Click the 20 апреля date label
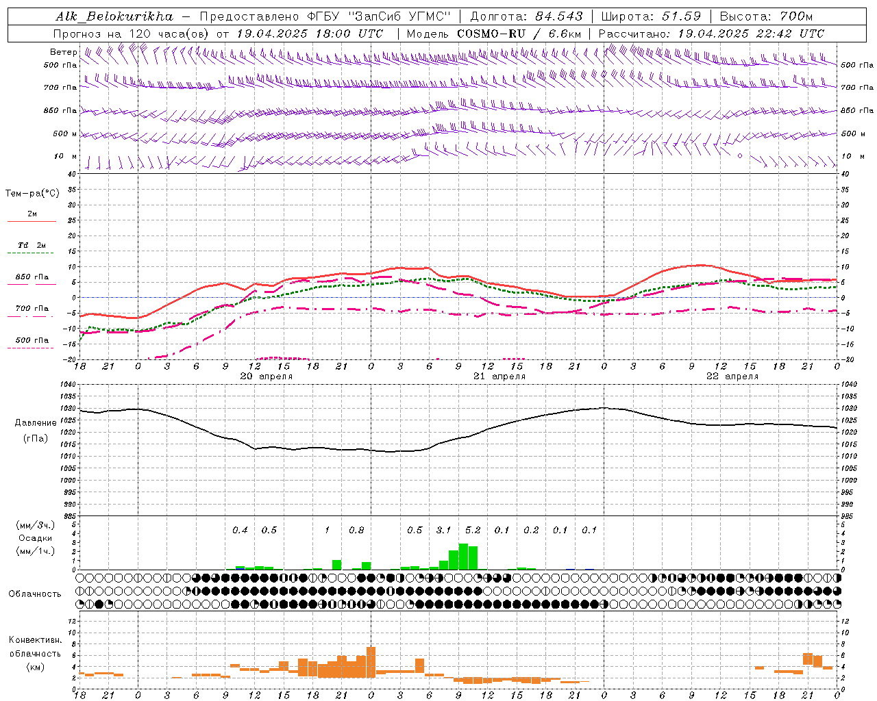This screenshot has width=877, height=701. click(266, 377)
